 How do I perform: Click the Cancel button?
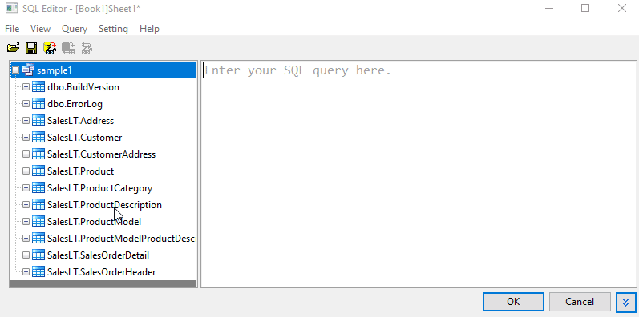580,302
